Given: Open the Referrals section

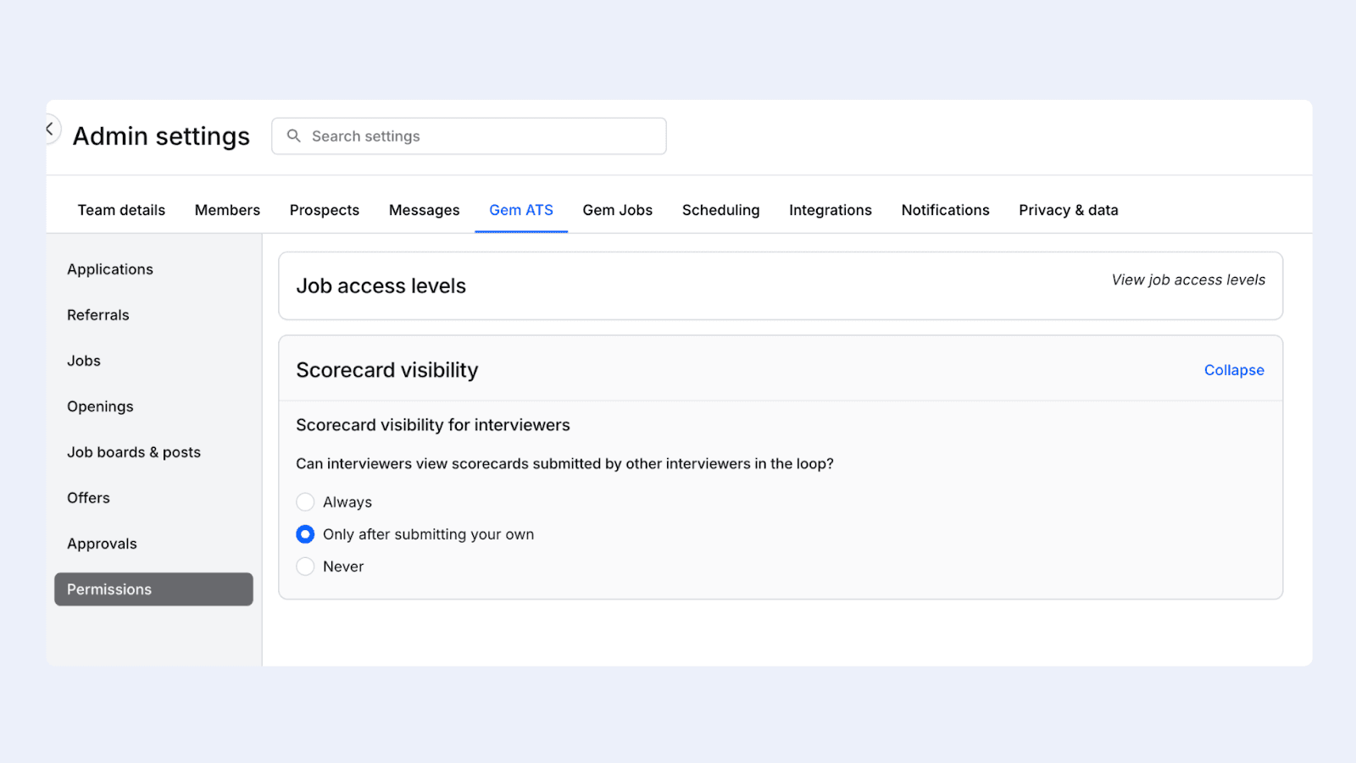Looking at the screenshot, I should [x=97, y=314].
